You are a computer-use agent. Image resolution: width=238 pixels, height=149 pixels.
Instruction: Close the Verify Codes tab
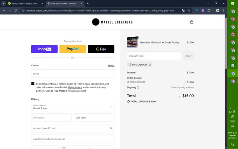click(x=42, y=3)
